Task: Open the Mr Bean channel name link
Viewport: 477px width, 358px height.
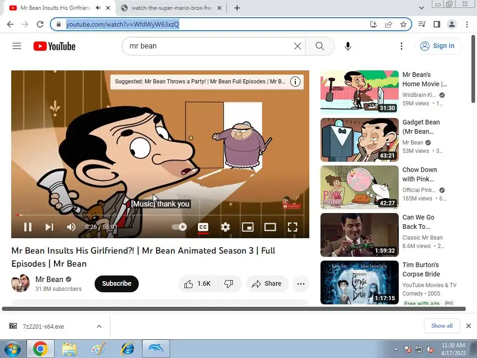Action: pyautogui.click(x=49, y=279)
